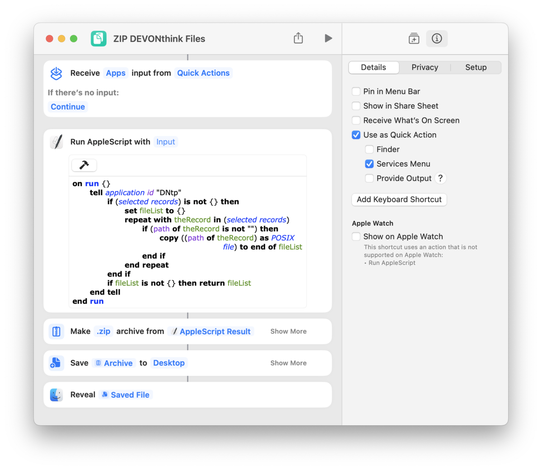Image resolution: width=542 pixels, height=470 pixels.
Task: Enable Pin in Menu Bar checkbox
Action: 356,92
